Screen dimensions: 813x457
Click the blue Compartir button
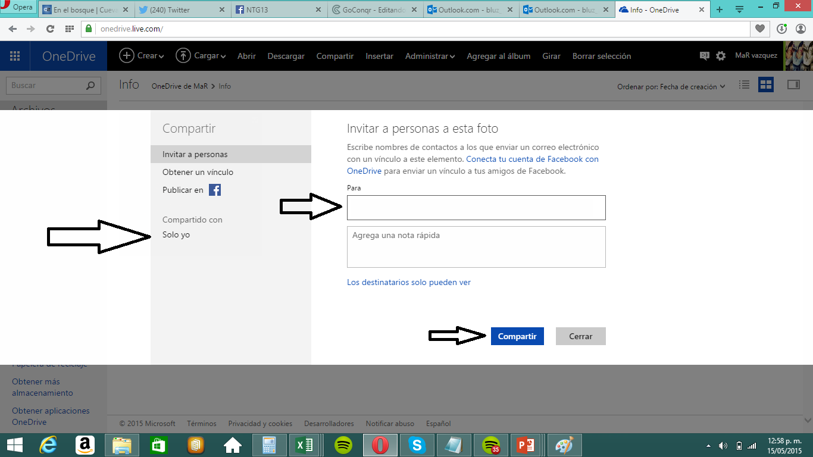(x=517, y=336)
